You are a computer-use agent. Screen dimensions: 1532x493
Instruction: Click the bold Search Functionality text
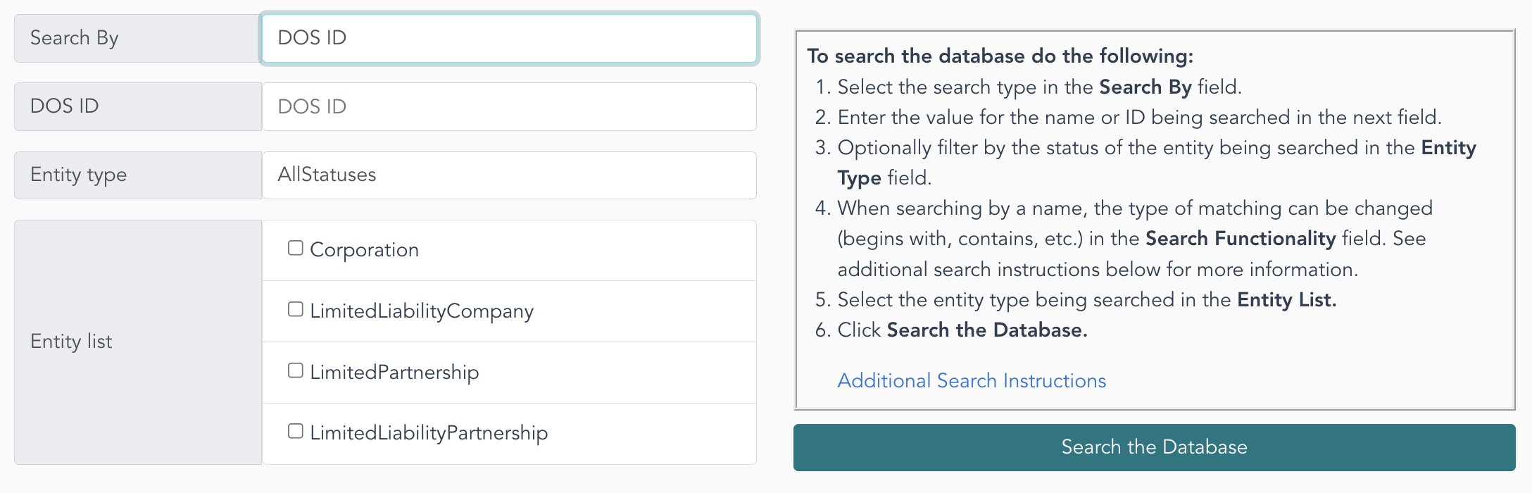1241,239
